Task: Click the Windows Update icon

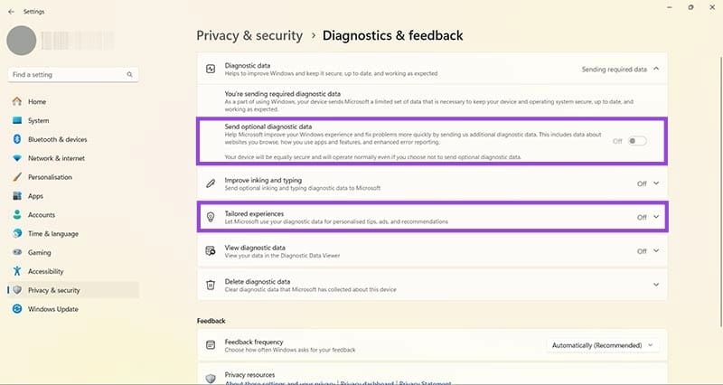Action: pyautogui.click(x=17, y=309)
